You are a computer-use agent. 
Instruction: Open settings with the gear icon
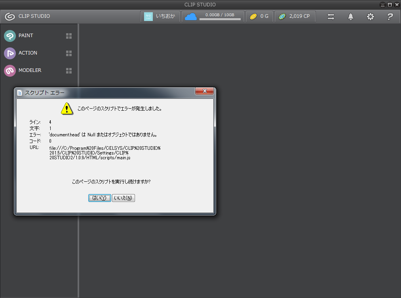tap(370, 17)
